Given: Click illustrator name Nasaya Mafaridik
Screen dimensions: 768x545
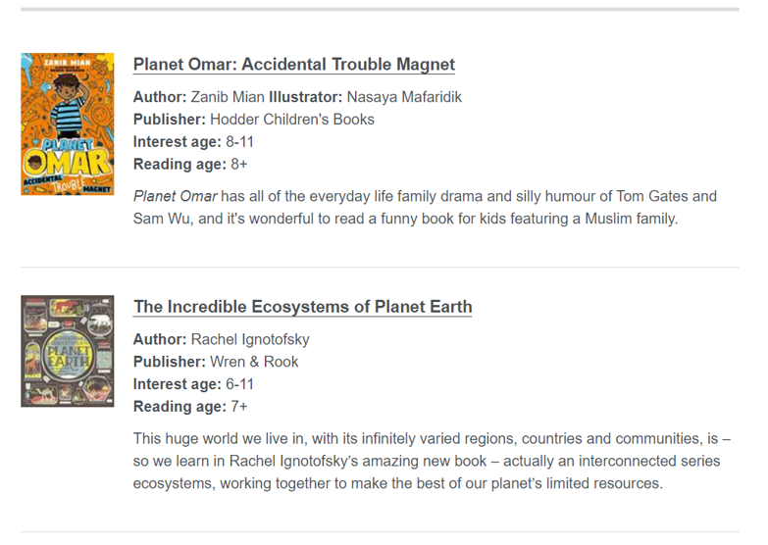Looking at the screenshot, I should pos(406,97).
